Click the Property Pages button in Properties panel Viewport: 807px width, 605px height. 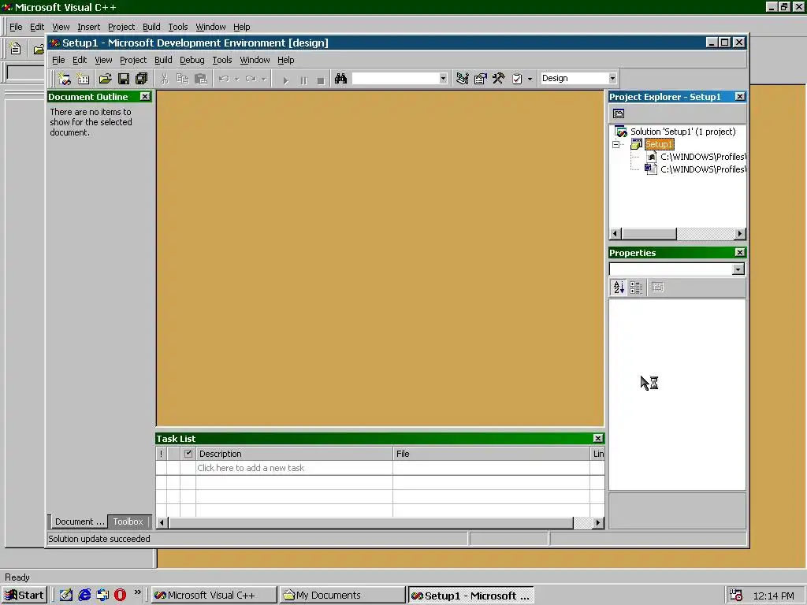coord(657,287)
